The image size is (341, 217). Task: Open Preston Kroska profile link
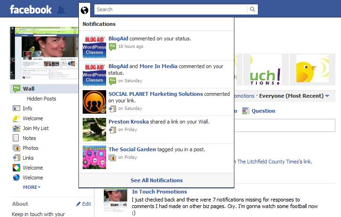click(x=129, y=122)
